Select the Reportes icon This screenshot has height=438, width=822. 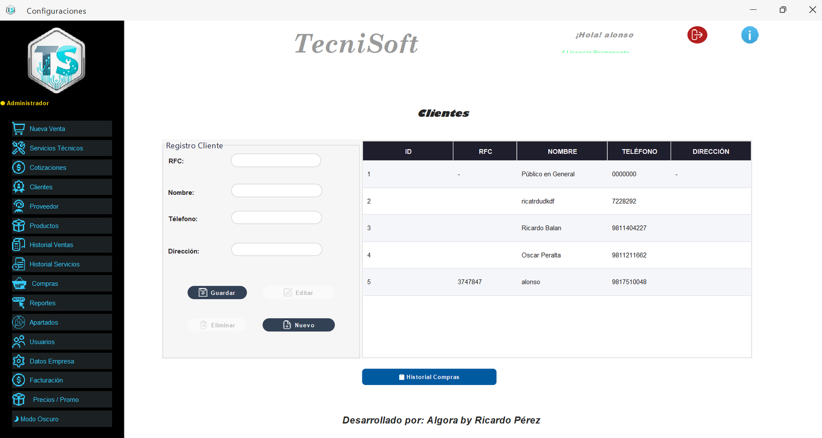(19, 303)
